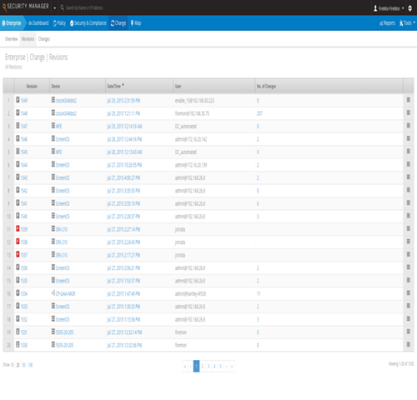
Task: Switch to the Changes tab
Action: (44, 39)
